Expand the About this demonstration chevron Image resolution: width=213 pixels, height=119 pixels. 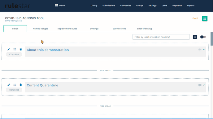[x=204, y=50]
